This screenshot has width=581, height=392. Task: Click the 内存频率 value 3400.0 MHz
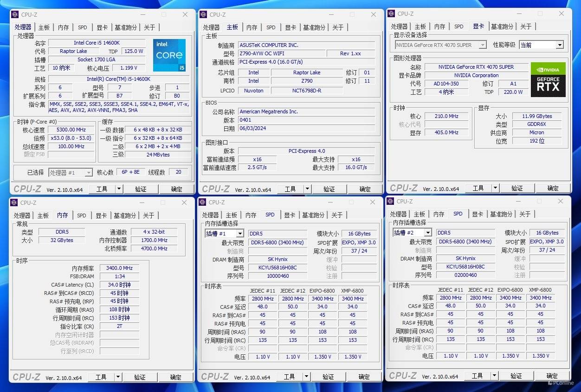119,268
